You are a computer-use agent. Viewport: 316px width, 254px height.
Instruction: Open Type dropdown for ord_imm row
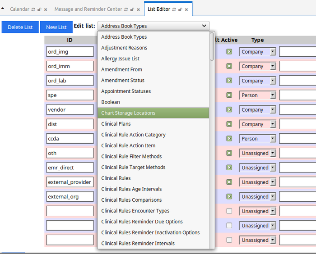click(257, 66)
